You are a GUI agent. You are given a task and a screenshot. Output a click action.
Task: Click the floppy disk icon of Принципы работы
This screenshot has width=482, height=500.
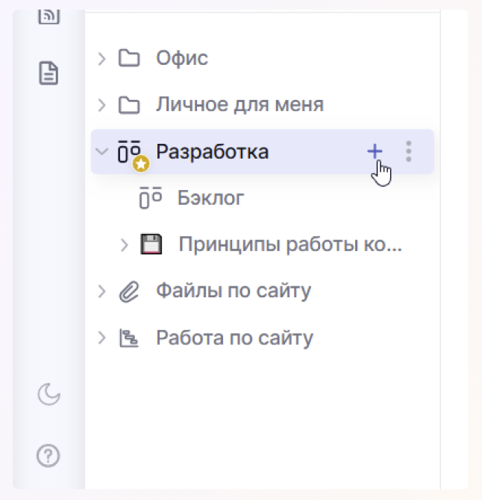(151, 244)
